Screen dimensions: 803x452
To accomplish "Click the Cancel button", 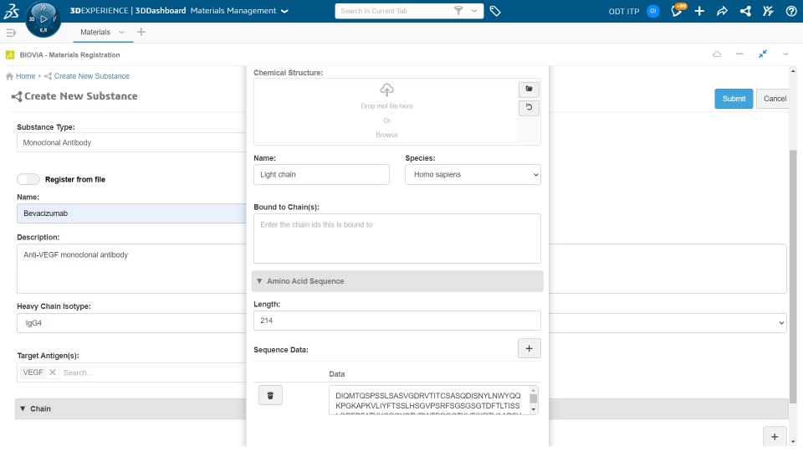I will point(775,99).
